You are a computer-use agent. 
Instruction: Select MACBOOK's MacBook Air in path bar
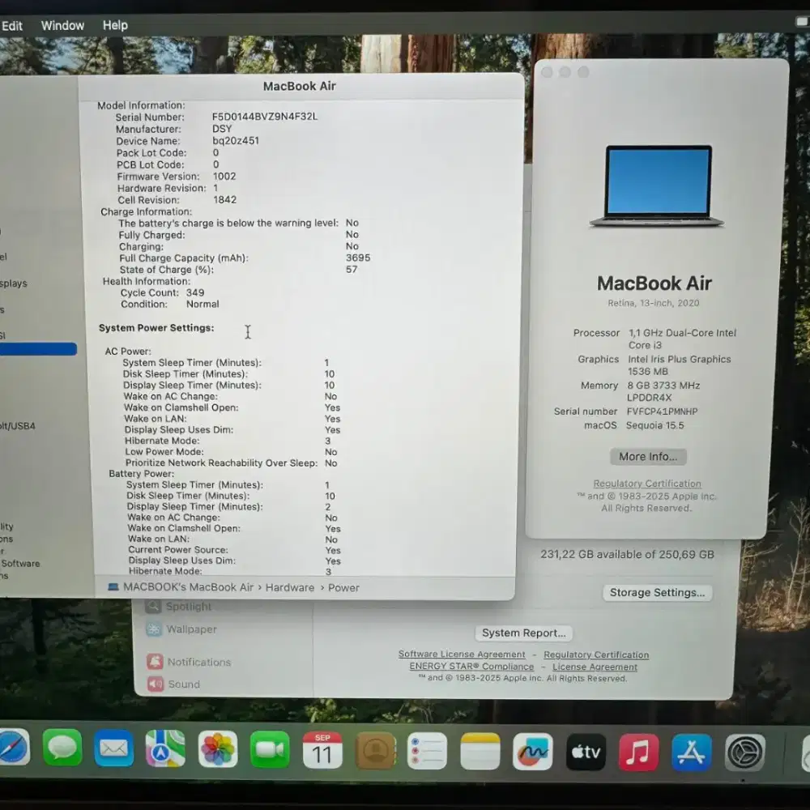click(188, 587)
